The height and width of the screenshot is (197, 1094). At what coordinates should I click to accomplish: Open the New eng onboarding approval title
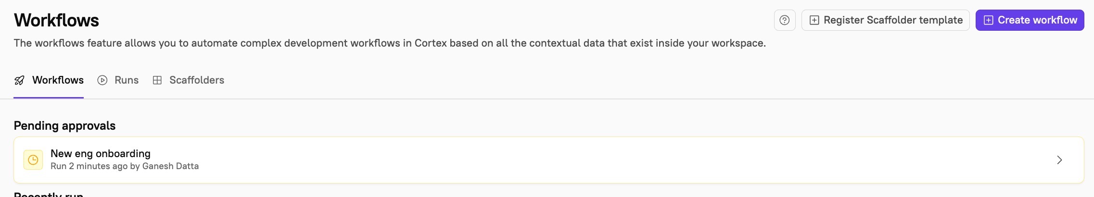coord(101,154)
